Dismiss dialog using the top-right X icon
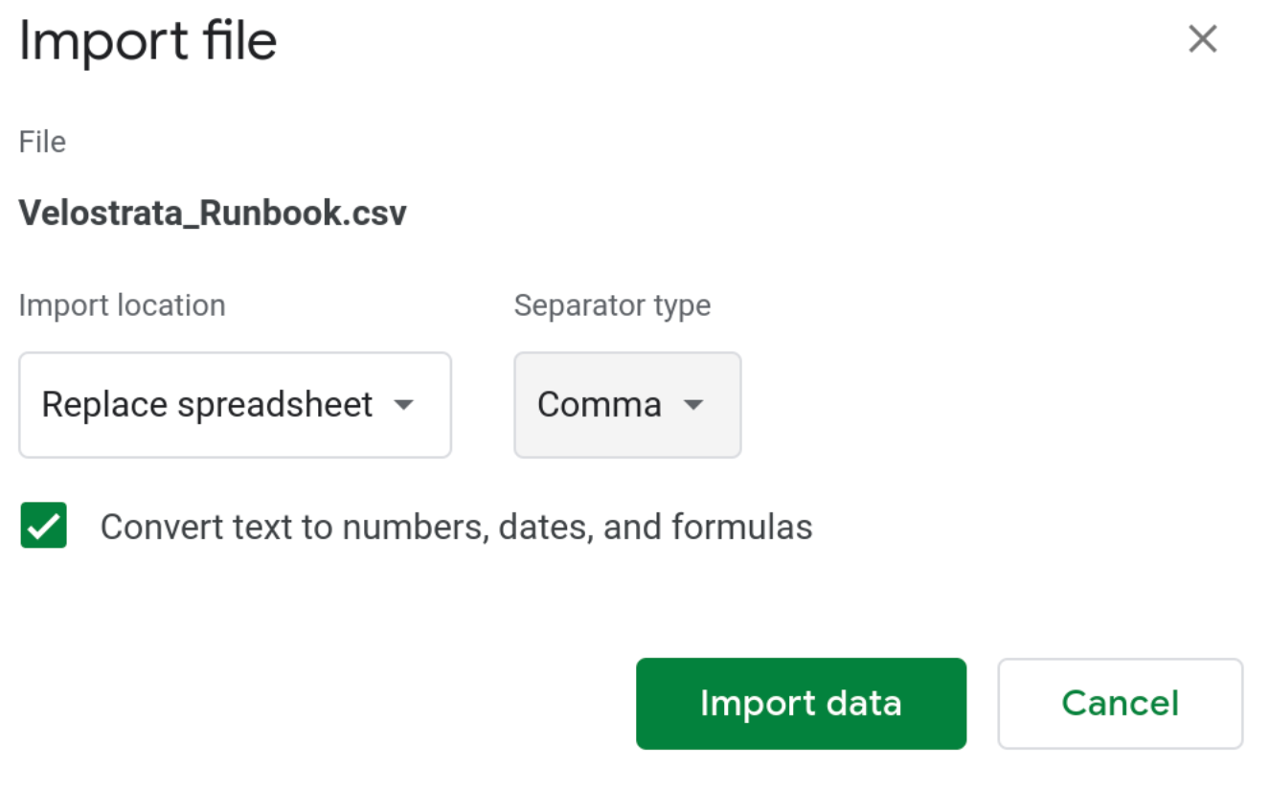Screen dimensions: 1270x789 [x=1202, y=39]
